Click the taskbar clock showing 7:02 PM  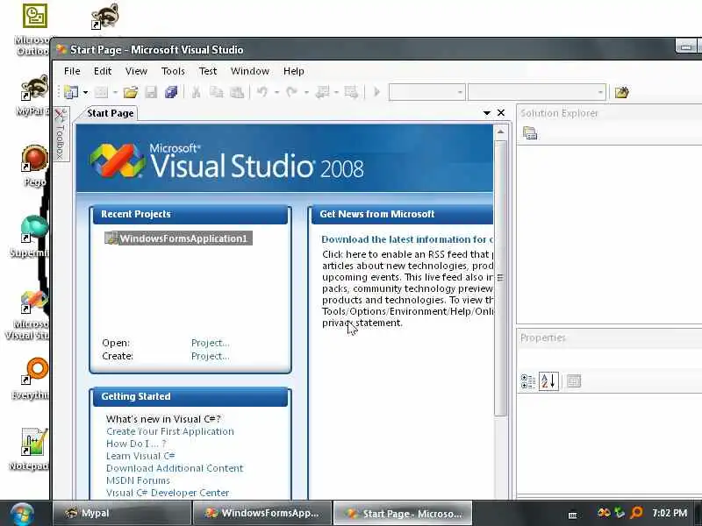tap(670, 513)
